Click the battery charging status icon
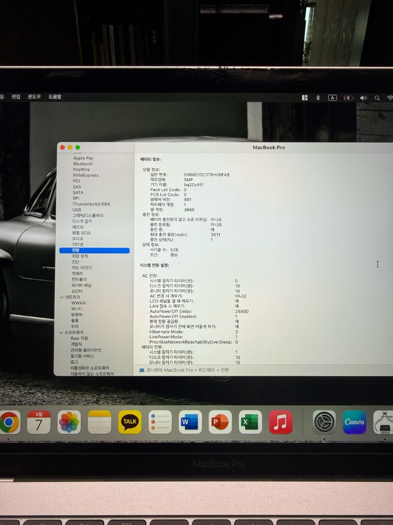Viewport: 393px width, 525px height. tap(348, 98)
